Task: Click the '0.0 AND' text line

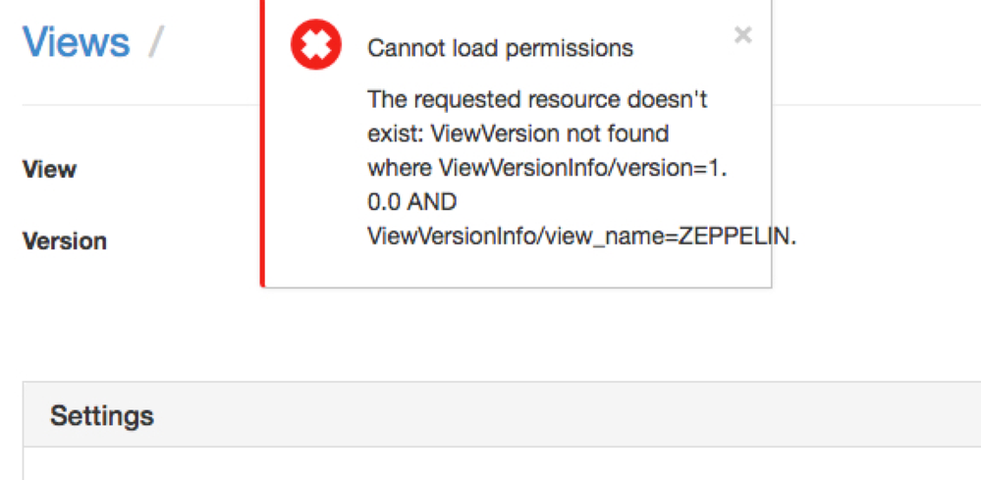Action: (x=412, y=201)
